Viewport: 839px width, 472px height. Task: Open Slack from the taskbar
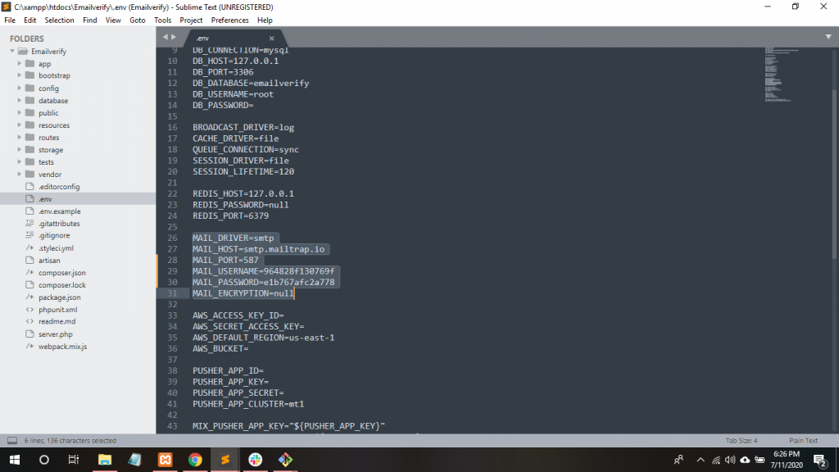(255, 460)
